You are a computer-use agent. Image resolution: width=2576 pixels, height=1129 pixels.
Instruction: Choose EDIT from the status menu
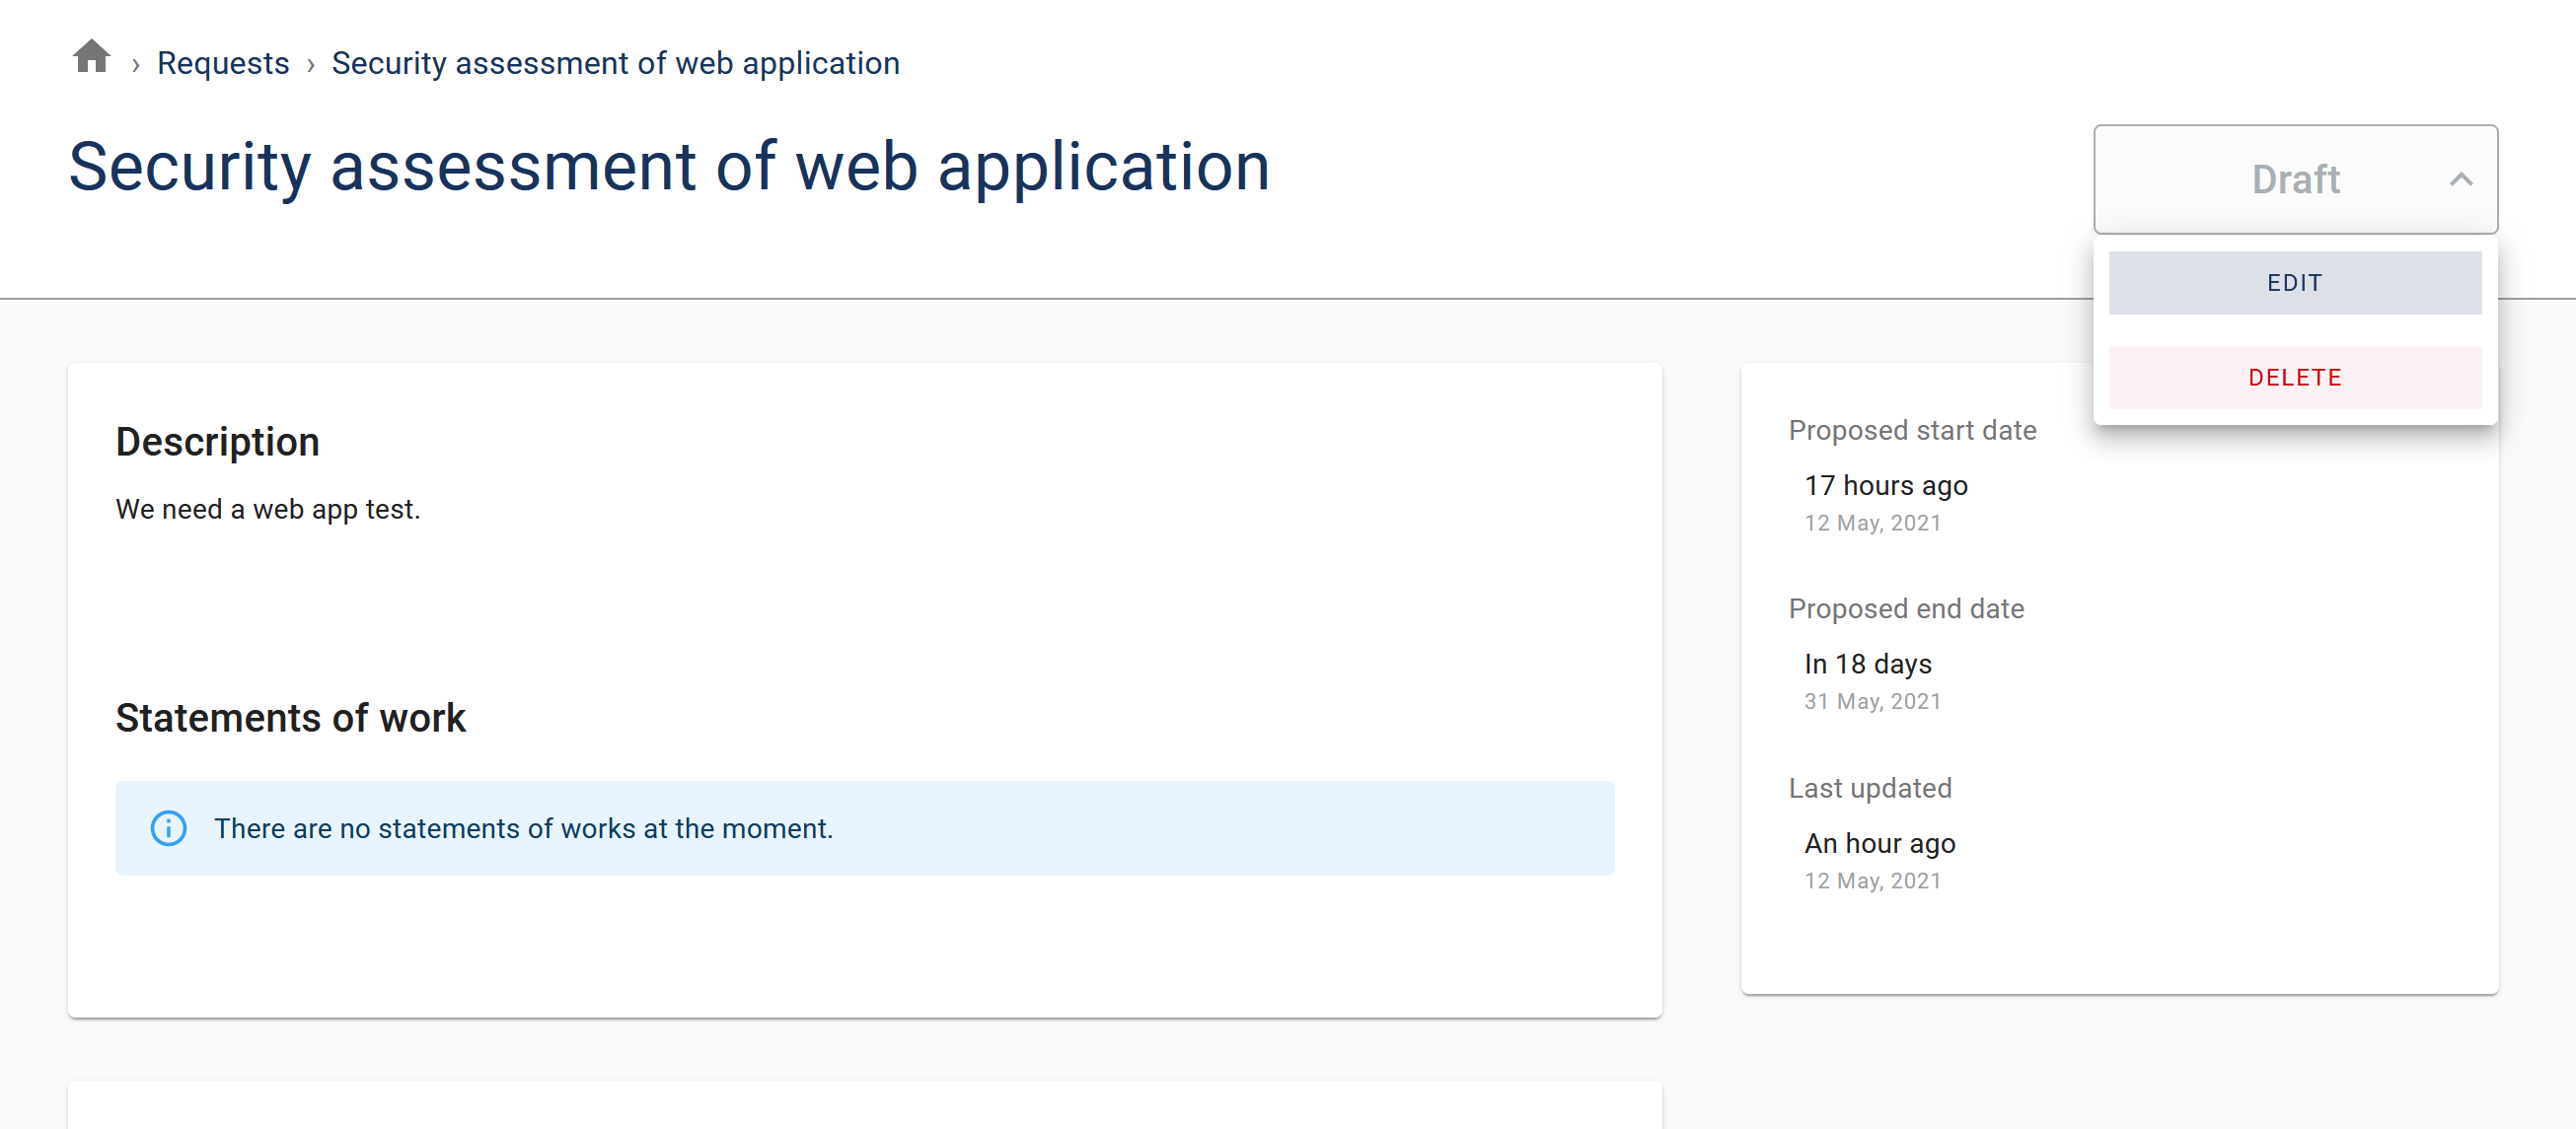(2295, 283)
